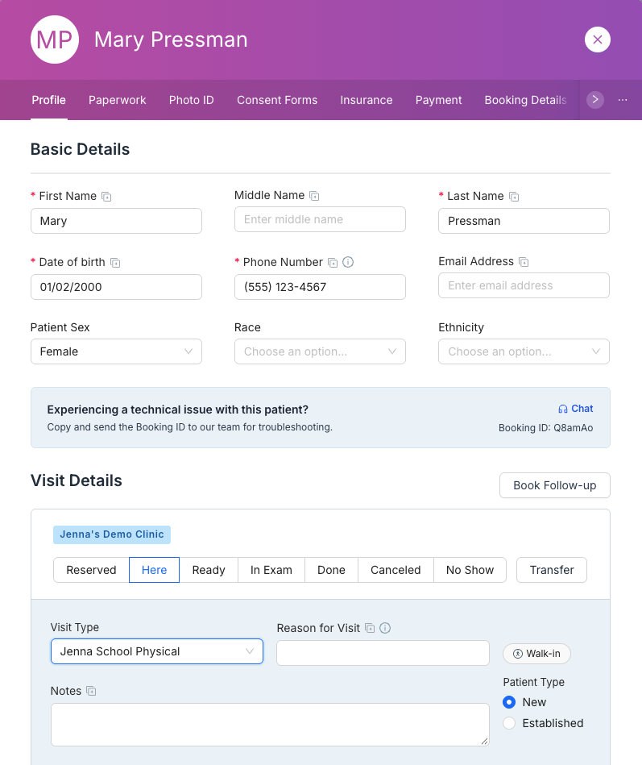Show Phone Number info tooltip icon

pyautogui.click(x=348, y=262)
